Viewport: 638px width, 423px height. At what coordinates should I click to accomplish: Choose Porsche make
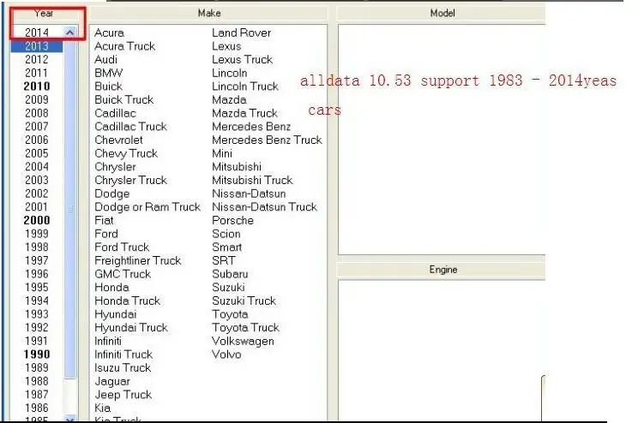[232, 220]
